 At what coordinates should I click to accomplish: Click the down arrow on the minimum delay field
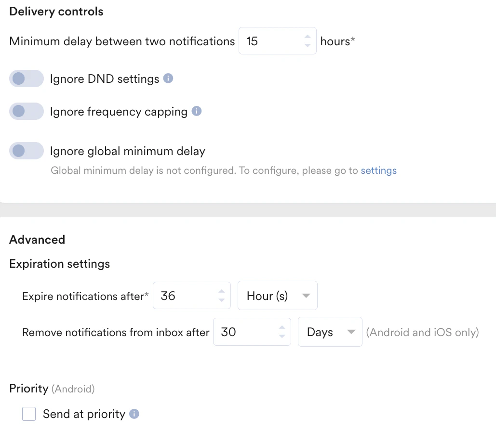pyautogui.click(x=308, y=45)
